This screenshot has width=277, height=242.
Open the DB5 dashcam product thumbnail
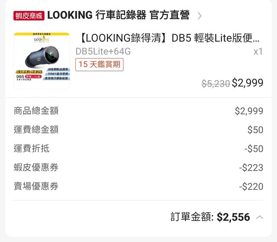[x=42, y=61]
